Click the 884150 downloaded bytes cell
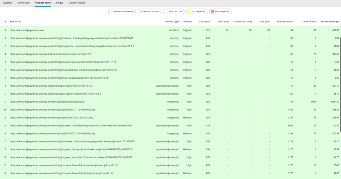Viewport: 341px width, 179px height. coord(335,102)
